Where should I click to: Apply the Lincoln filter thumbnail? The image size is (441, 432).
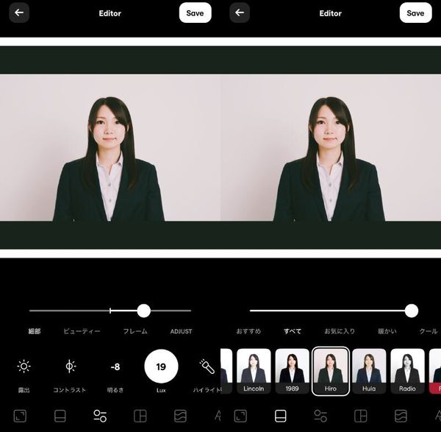pyautogui.click(x=254, y=371)
